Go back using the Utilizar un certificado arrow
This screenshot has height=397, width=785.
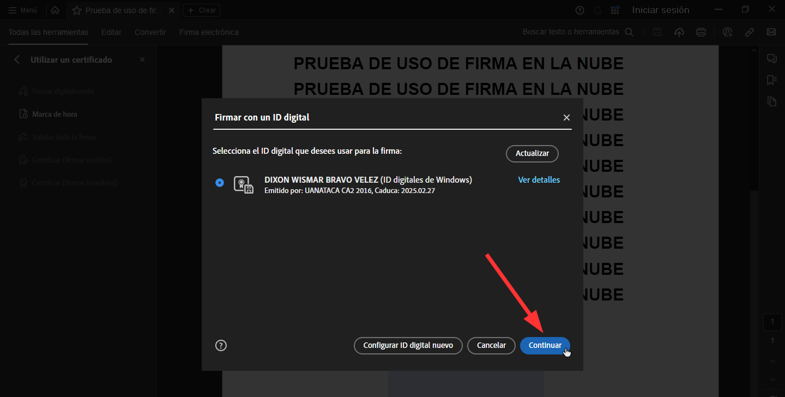pos(17,59)
